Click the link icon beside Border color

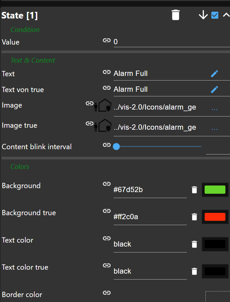(106, 292)
